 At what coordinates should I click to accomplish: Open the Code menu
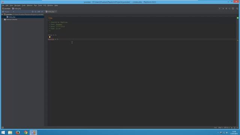[x=23, y=5]
